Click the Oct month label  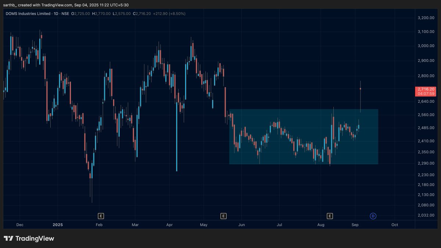click(x=395, y=225)
